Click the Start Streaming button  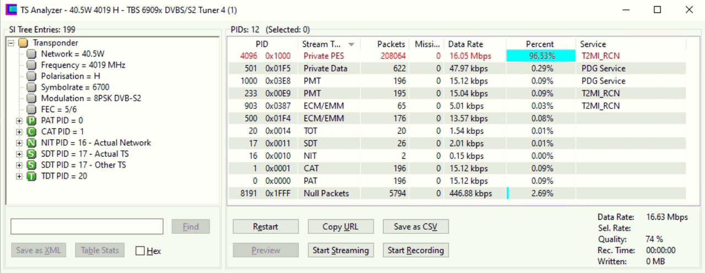click(x=340, y=250)
